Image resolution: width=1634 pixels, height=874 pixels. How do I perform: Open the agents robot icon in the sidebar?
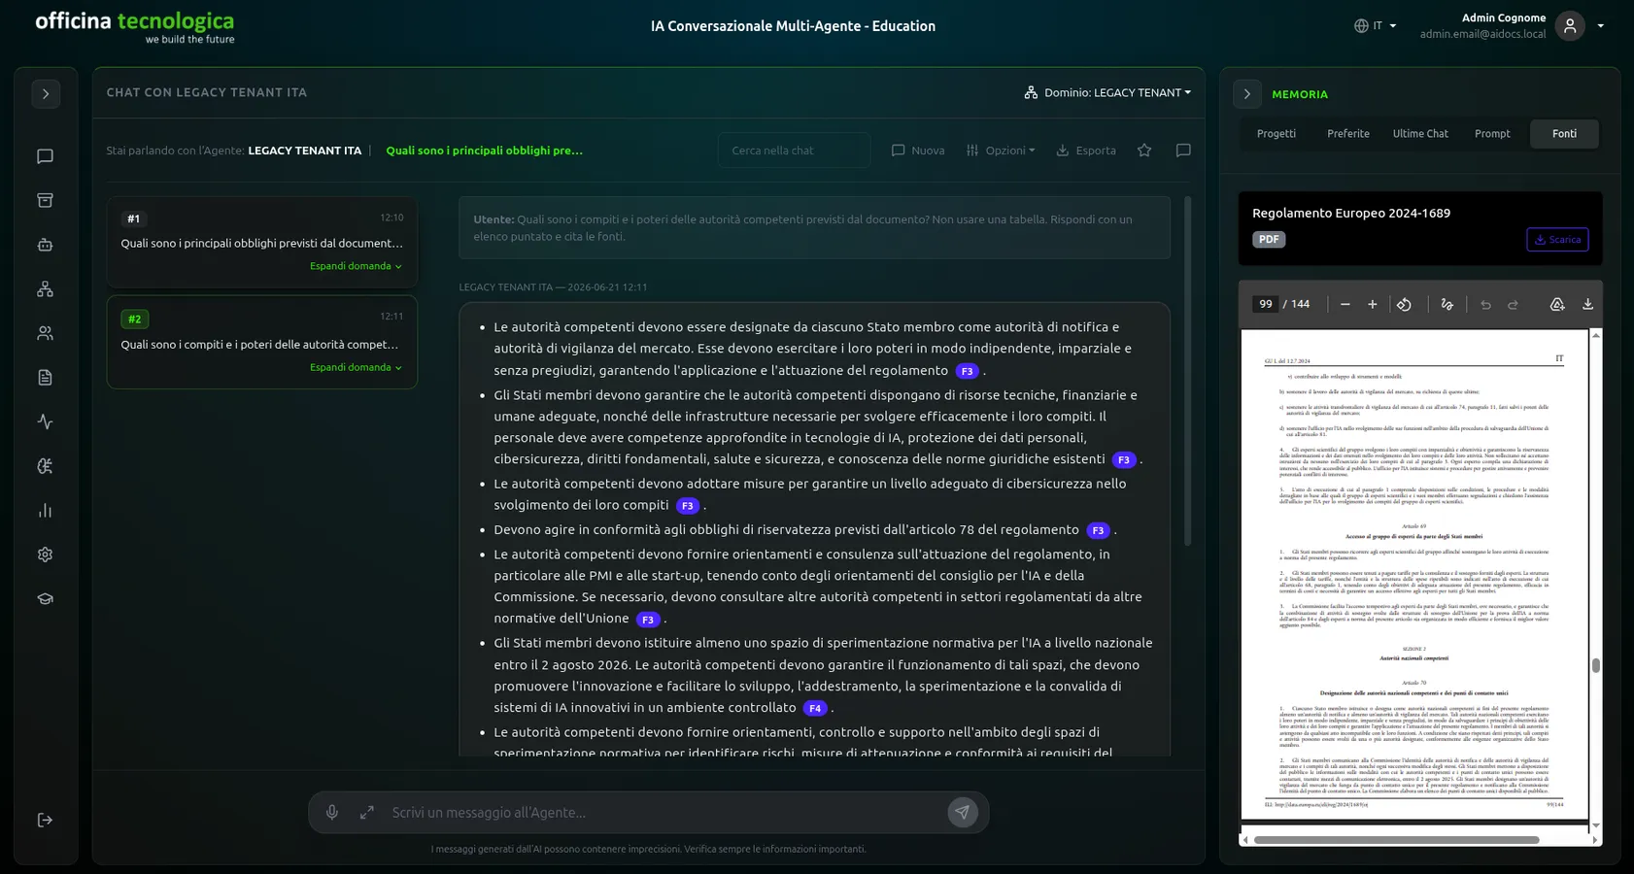click(x=45, y=245)
